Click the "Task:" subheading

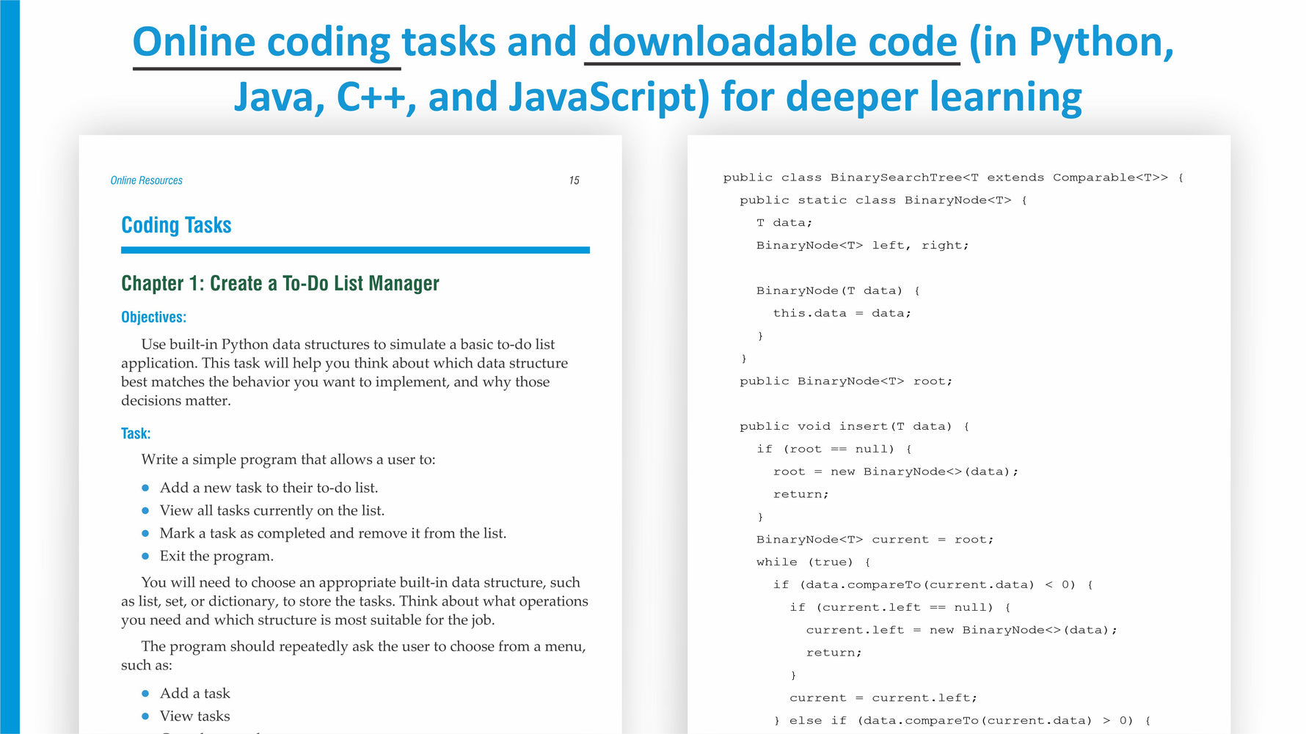click(x=136, y=433)
